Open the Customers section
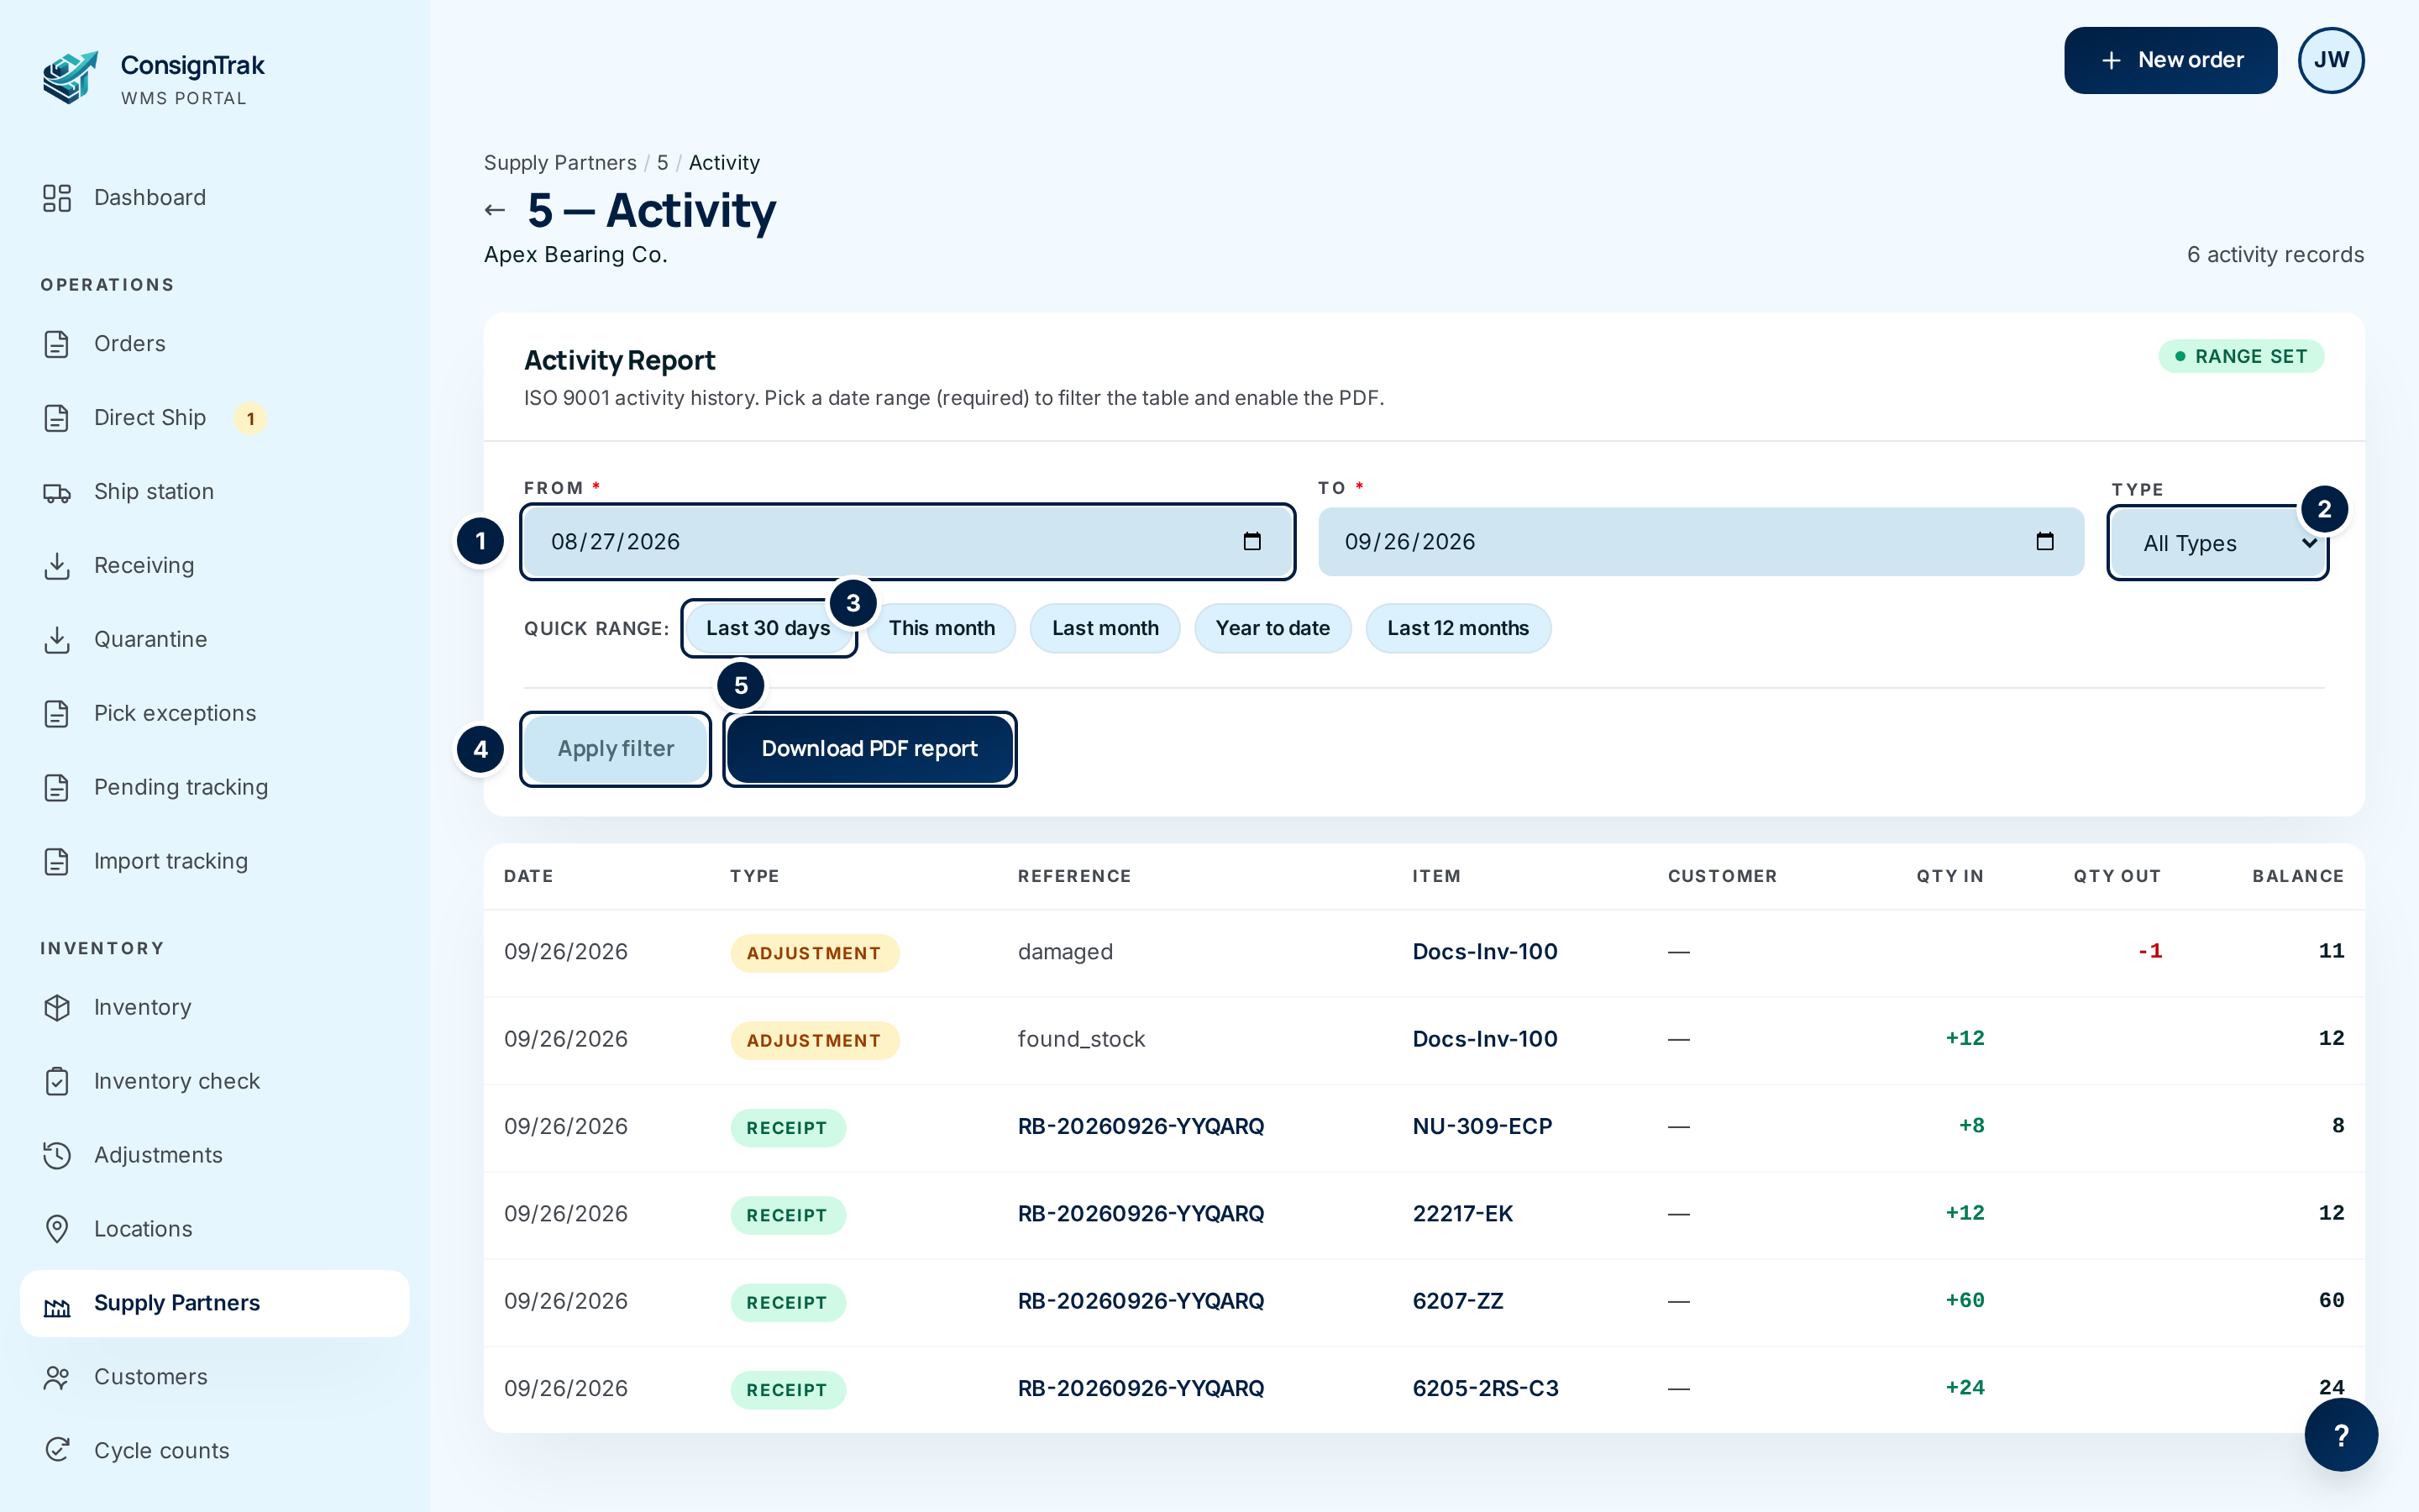The image size is (2419, 1512). click(215, 1378)
